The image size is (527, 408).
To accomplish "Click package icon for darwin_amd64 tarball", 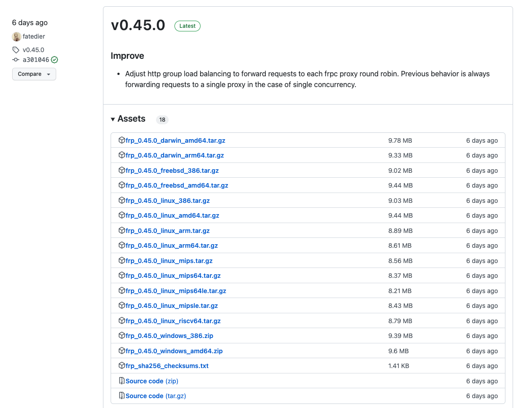I will pyautogui.click(x=121, y=140).
